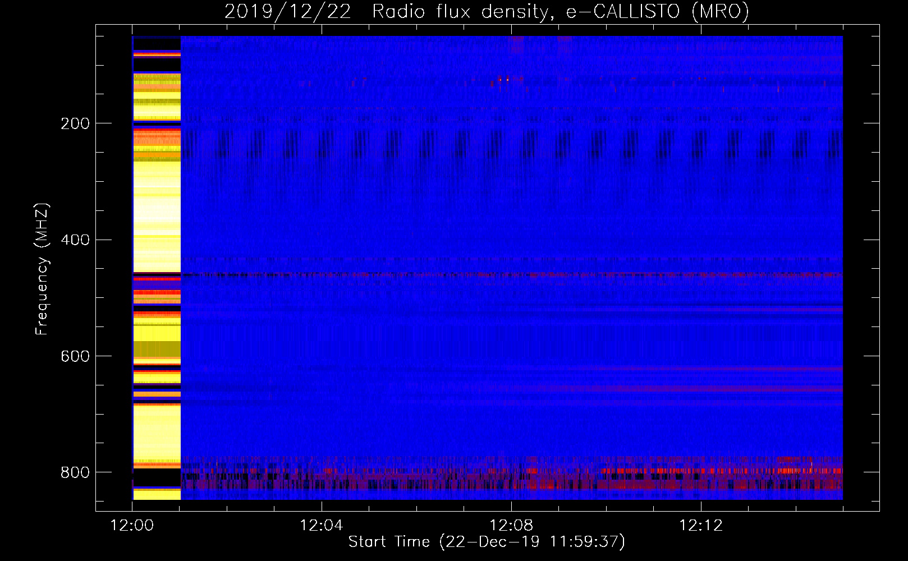Click the 800 frequency tick label
Viewport: 908px width, 561px height.
click(75, 473)
